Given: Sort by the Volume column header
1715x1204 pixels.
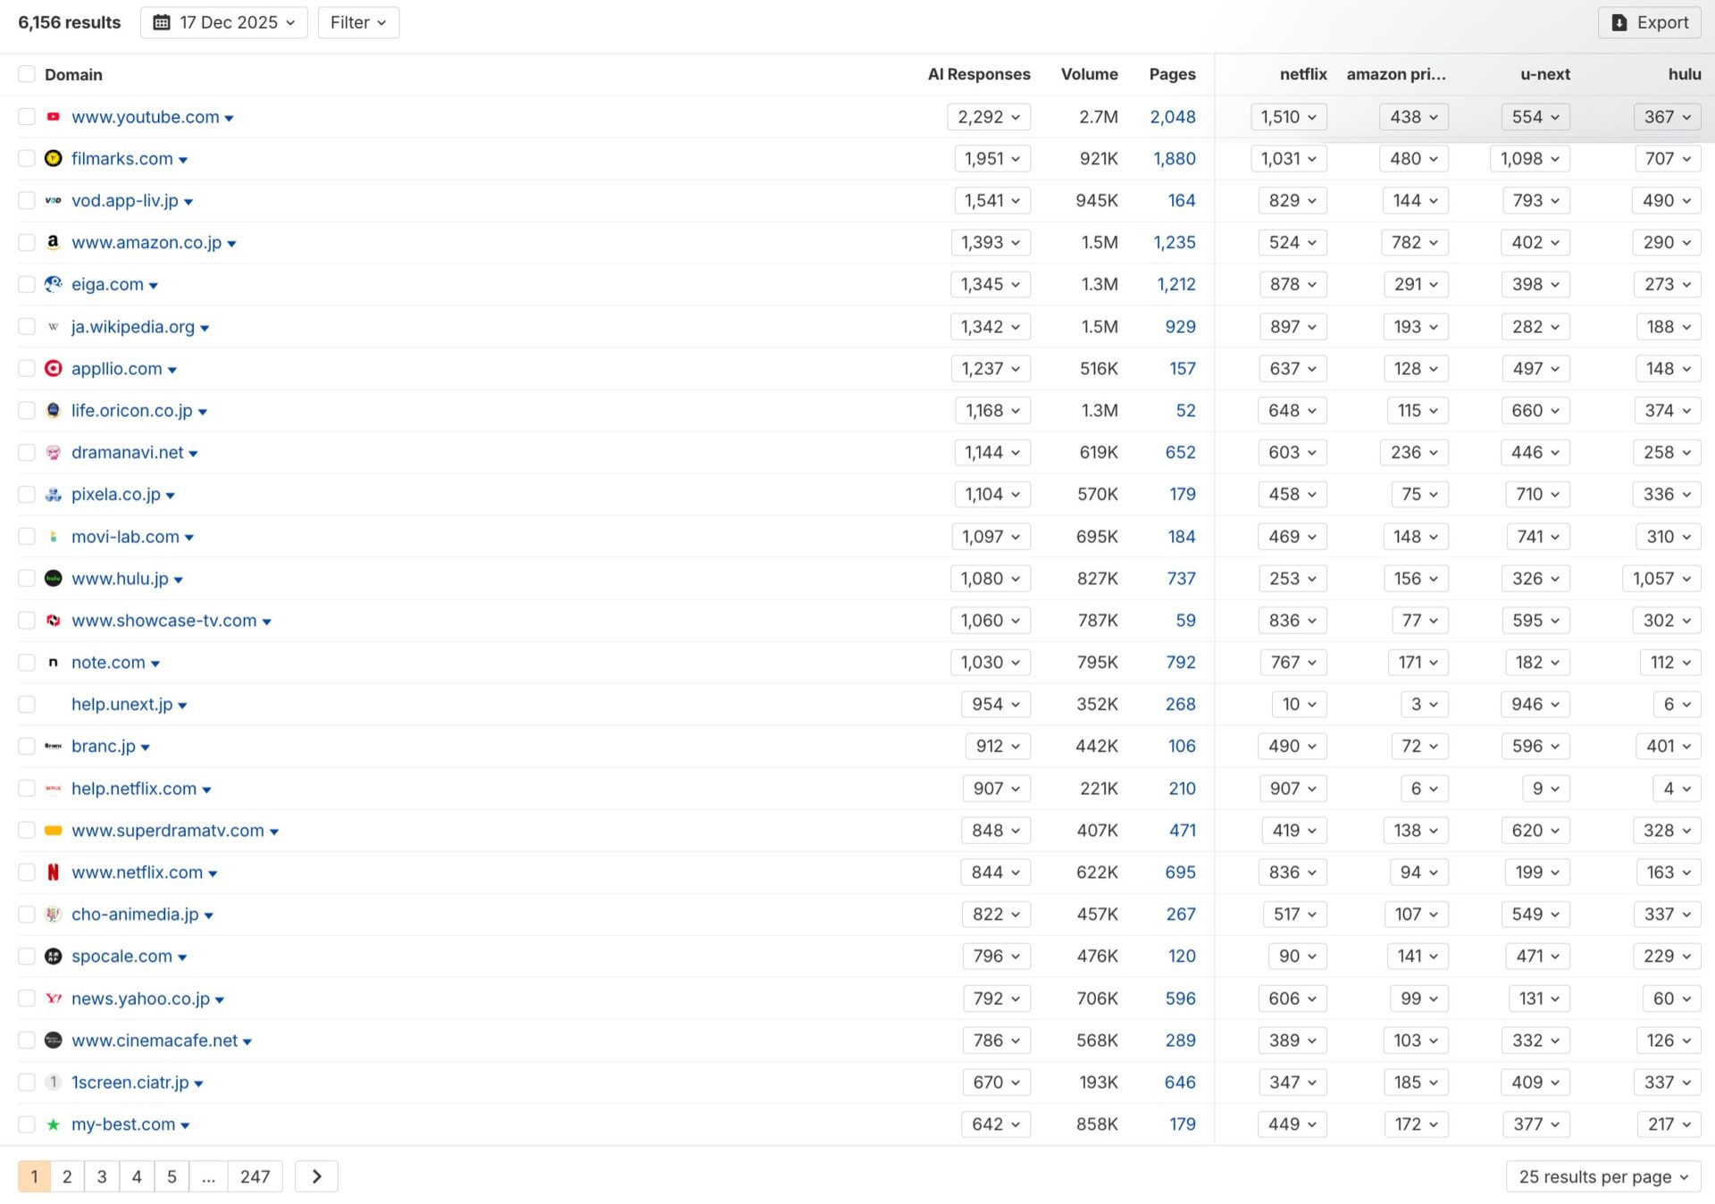Looking at the screenshot, I should 1089,74.
